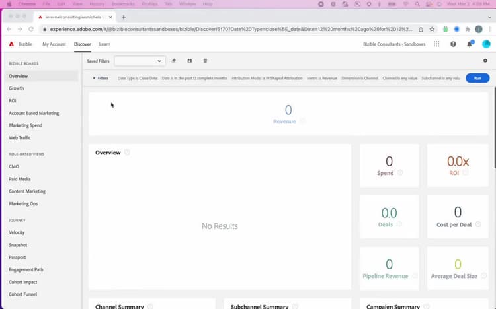The height and width of the screenshot is (309, 496).
Task: Open the Marketing Spend board
Action: coord(26,125)
